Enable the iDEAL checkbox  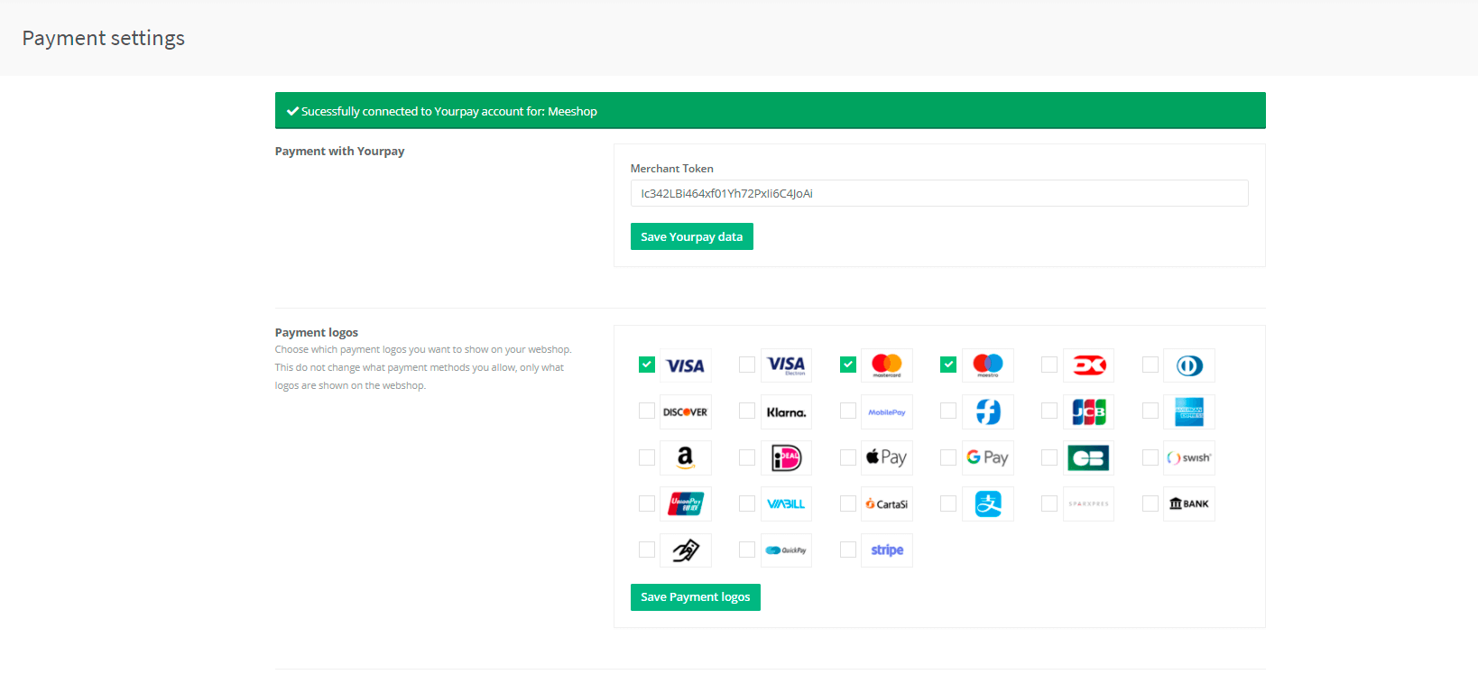747,457
